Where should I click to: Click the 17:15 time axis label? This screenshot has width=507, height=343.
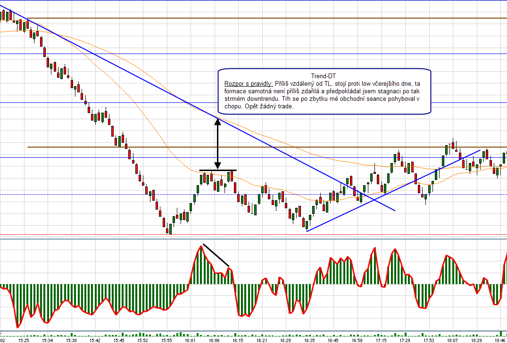coord(381,340)
